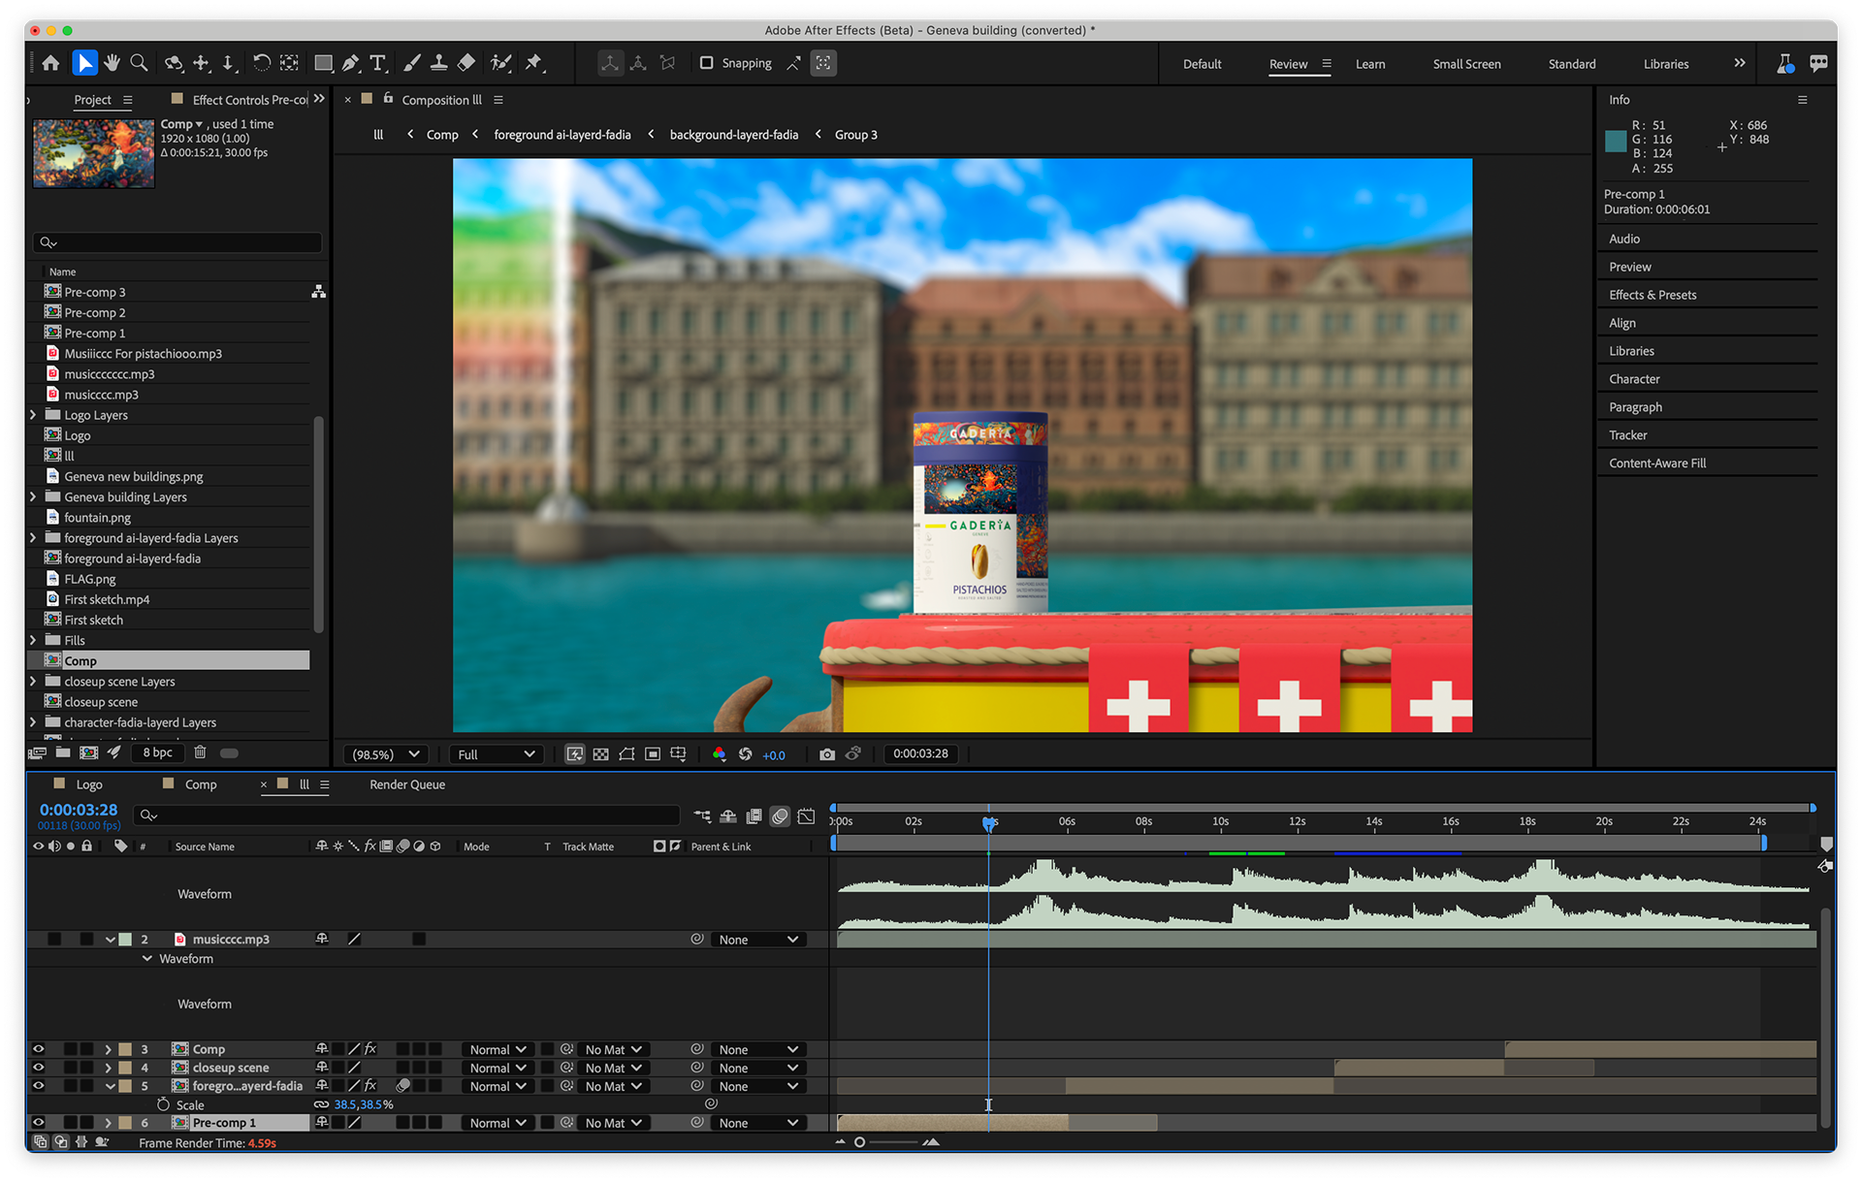Viewport: 1862px width, 1182px height.
Task: Toggle the Scale stopwatch keyframe
Action: pyautogui.click(x=163, y=1104)
